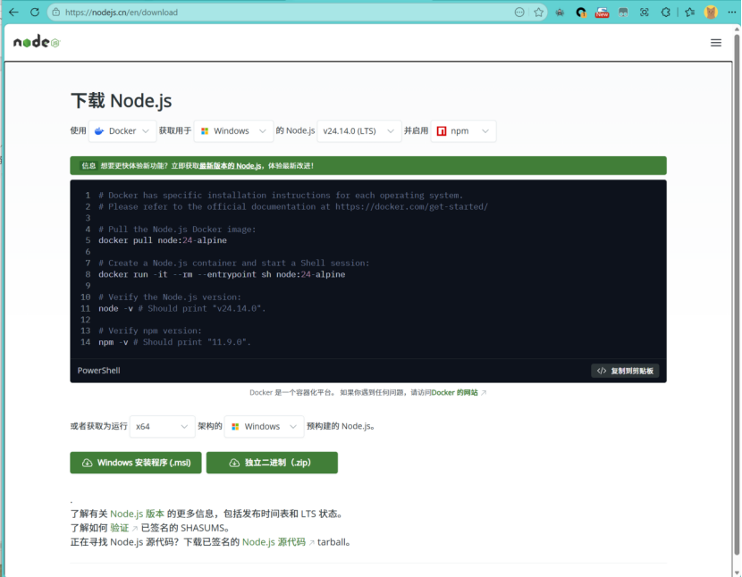Go to homepage via Node.js logo
Image resolution: width=742 pixels, height=577 pixels.
[x=37, y=42]
